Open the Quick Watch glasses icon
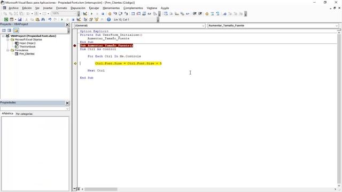This screenshot has width=342, height=192. [150, 14]
